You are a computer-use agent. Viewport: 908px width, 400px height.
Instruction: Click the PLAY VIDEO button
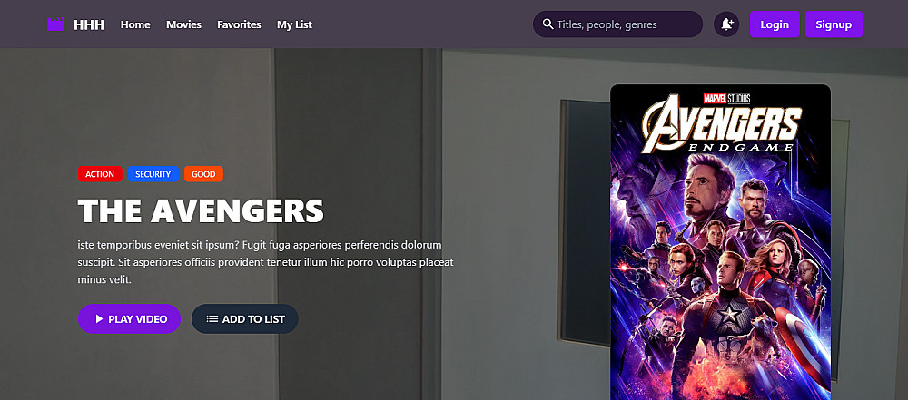129,319
